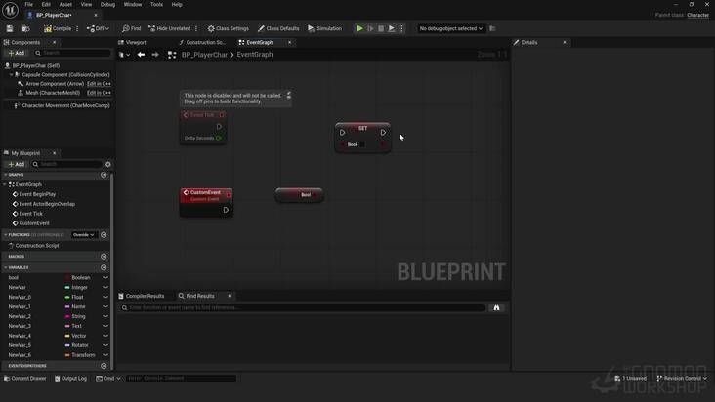Open the Edit menu
This screenshot has height=402, width=715.
tap(46, 5)
